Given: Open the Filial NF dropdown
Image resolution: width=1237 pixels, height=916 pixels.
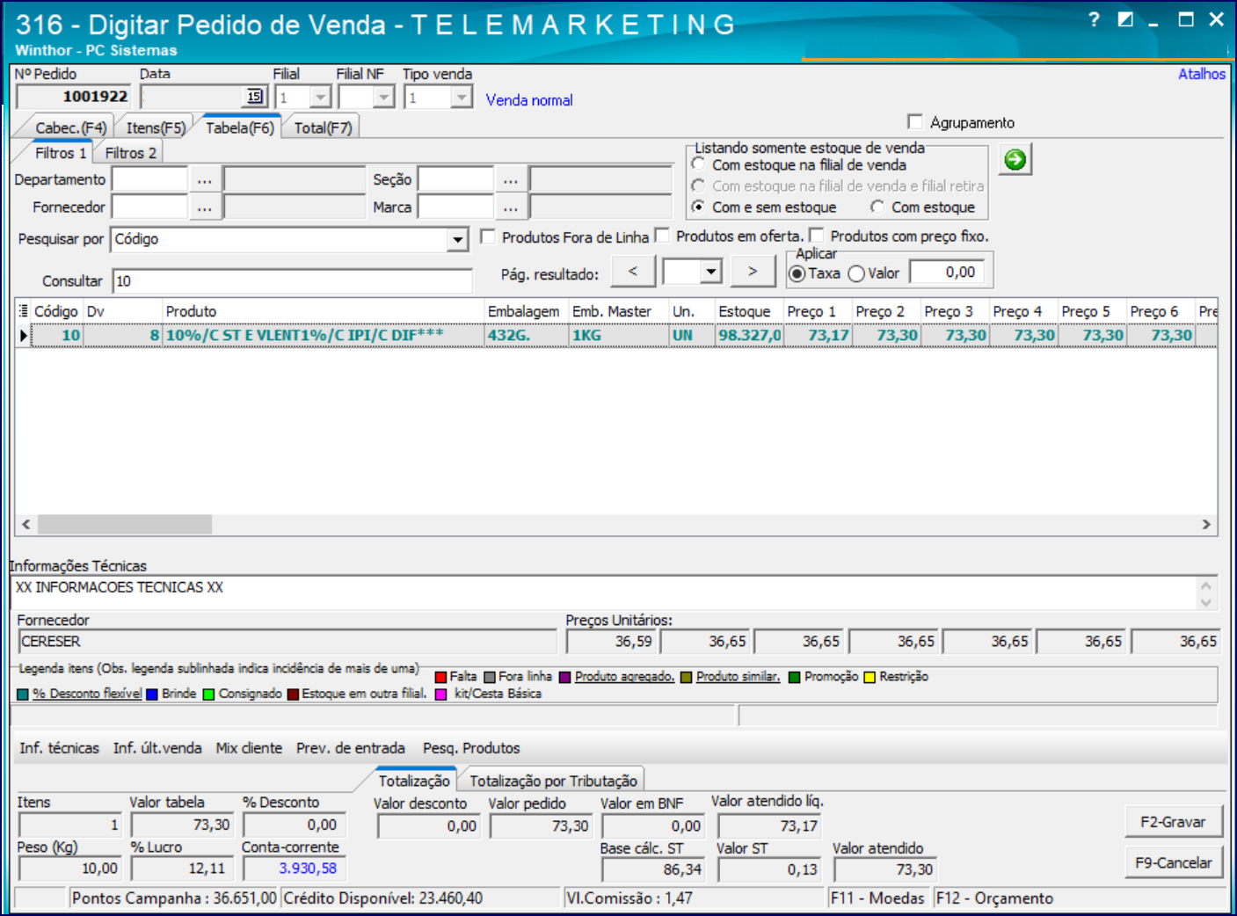Looking at the screenshot, I should (x=384, y=97).
